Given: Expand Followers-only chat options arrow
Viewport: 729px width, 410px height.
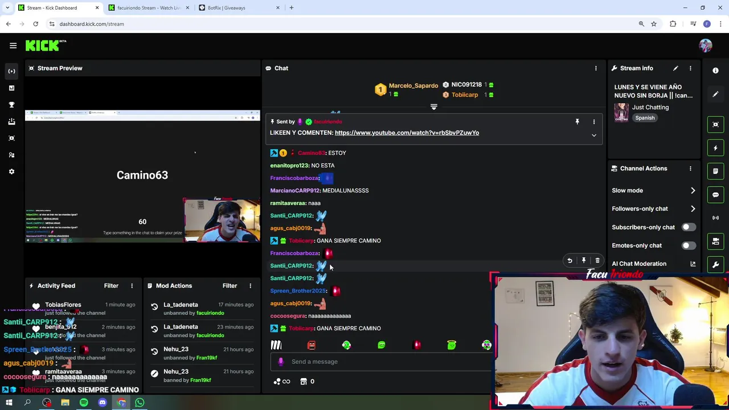Looking at the screenshot, I should pos(693,208).
